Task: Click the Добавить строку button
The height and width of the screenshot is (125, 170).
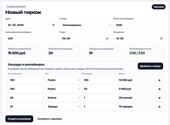Action: point(150,66)
